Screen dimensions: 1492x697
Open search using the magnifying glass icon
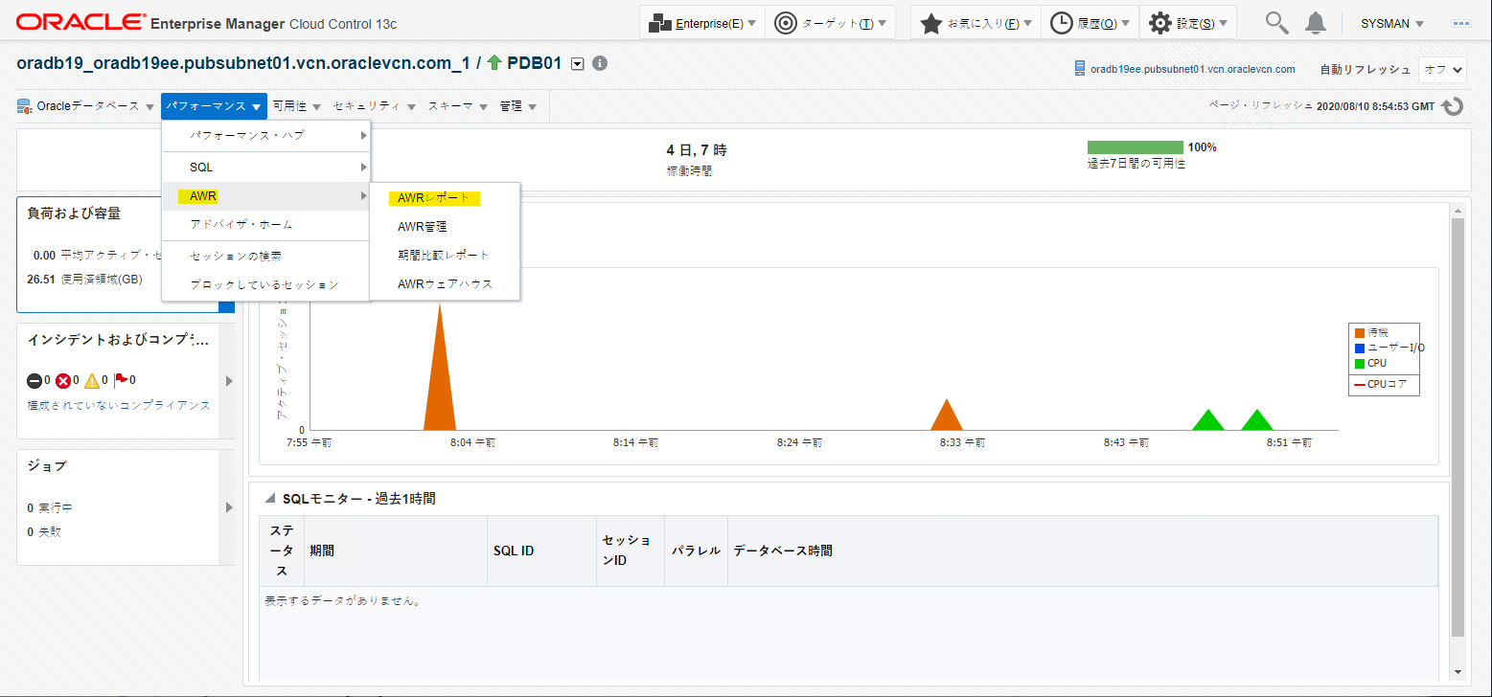click(x=1275, y=21)
